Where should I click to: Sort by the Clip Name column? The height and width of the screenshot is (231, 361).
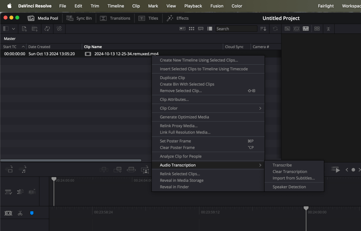click(152, 47)
